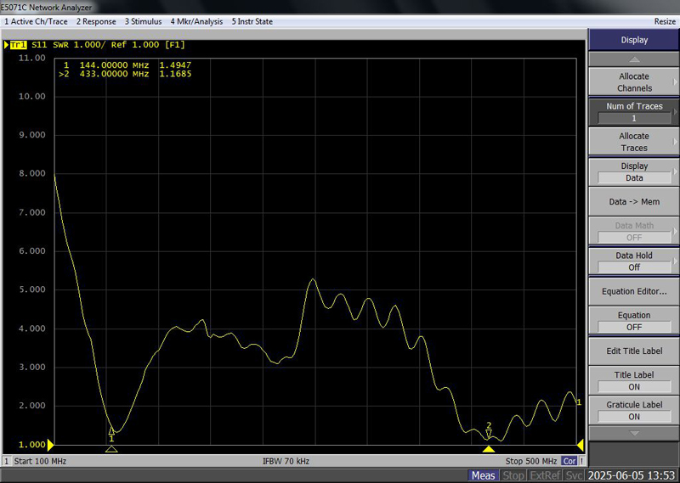Open the Stimulus menu
The width and height of the screenshot is (680, 483).
coord(143,22)
